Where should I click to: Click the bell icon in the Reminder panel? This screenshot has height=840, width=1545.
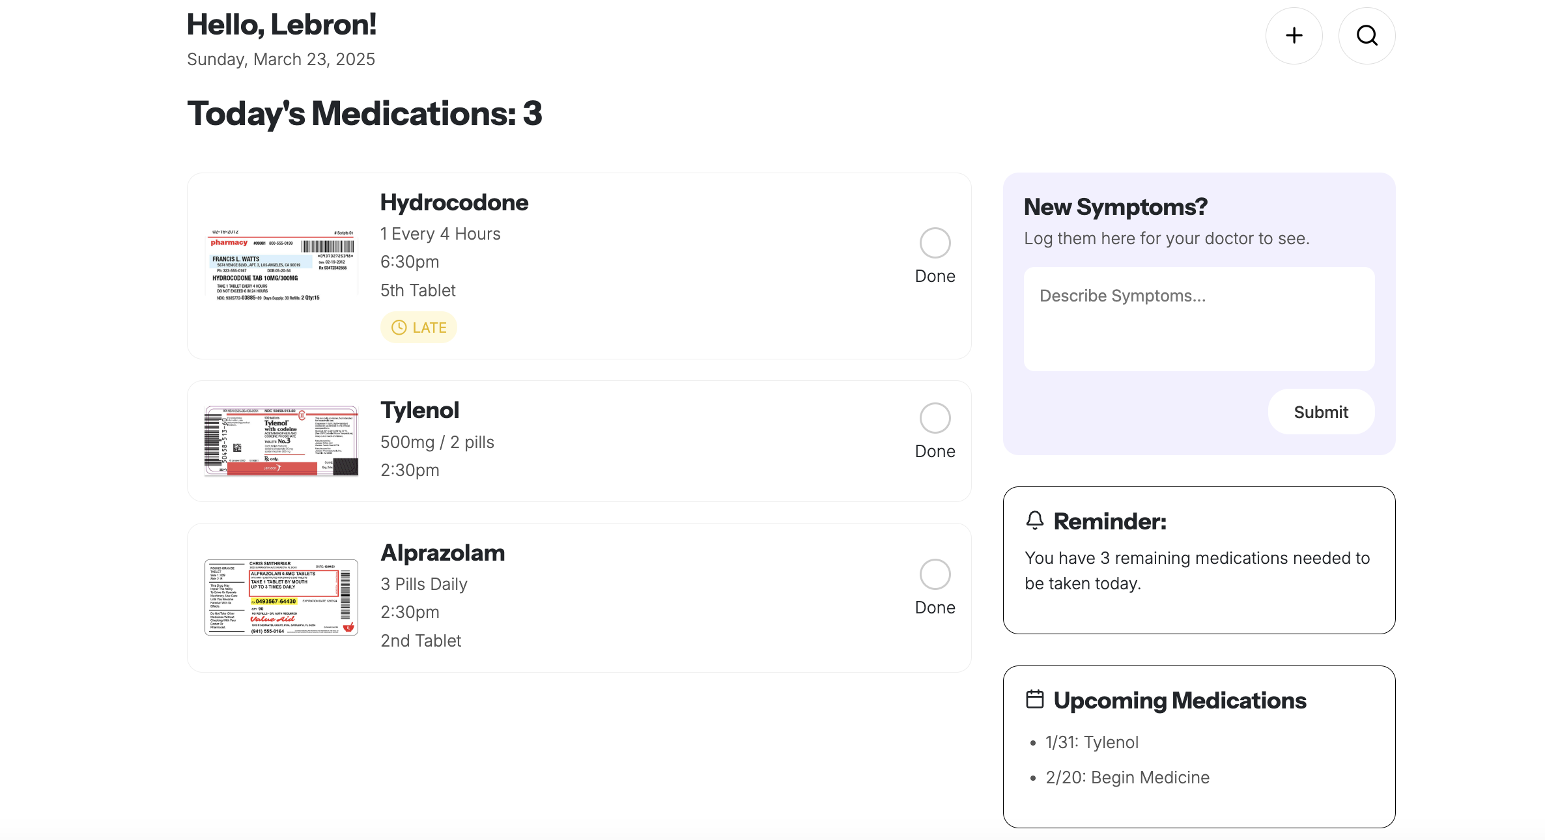pyautogui.click(x=1035, y=520)
